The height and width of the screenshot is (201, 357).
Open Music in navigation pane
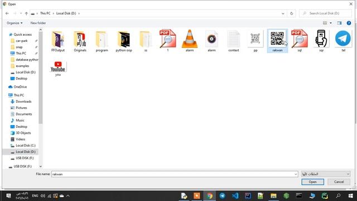coord(20,121)
